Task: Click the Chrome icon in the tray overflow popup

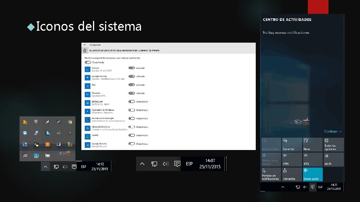Action: (x=70, y=122)
